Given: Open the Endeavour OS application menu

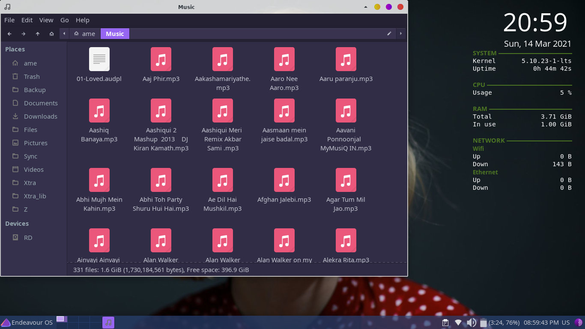Looking at the screenshot, I should click(x=27, y=323).
